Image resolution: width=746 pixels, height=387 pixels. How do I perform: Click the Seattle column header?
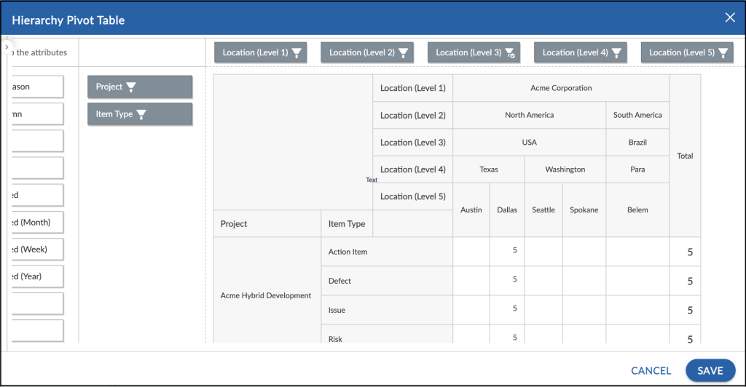point(543,210)
